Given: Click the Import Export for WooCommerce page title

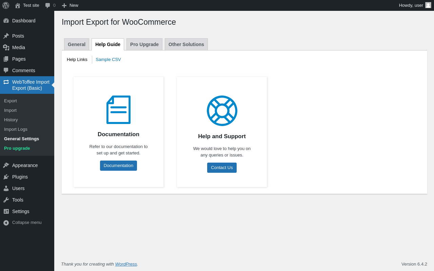Looking at the screenshot, I should click(x=119, y=22).
